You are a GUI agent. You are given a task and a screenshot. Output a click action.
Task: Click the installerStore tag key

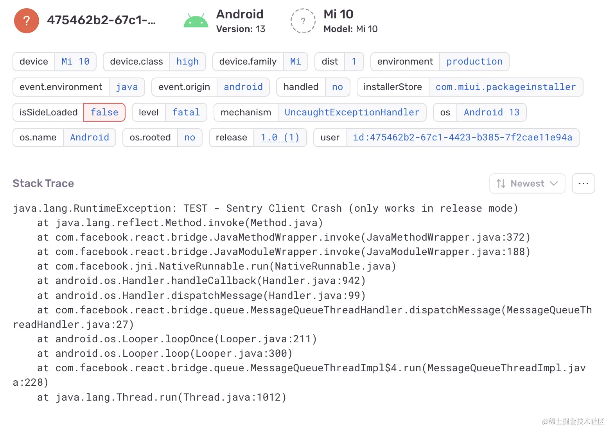[393, 87]
